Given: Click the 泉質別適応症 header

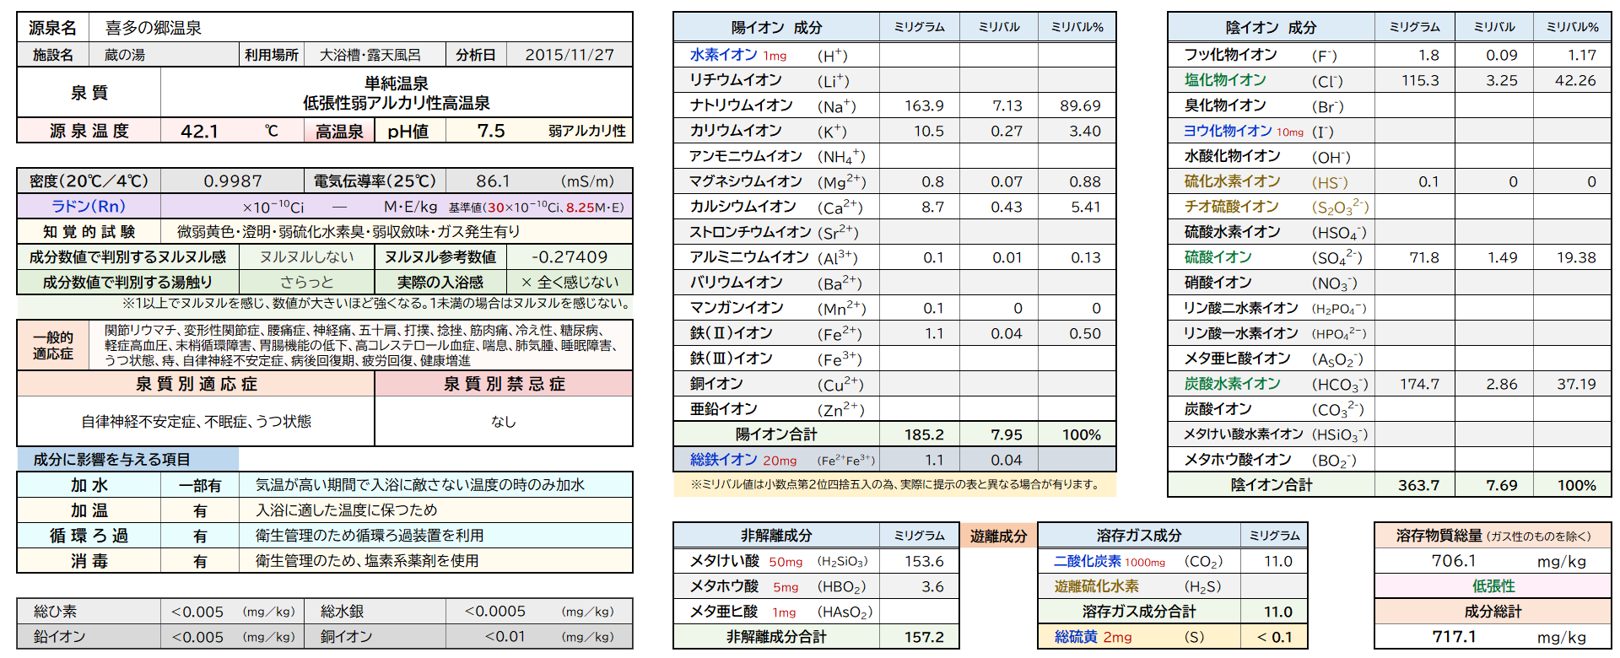Looking at the screenshot, I should coord(196,384).
